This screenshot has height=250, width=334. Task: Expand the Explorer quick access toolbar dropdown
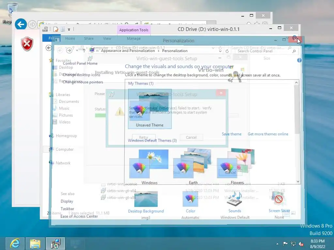click(69, 30)
